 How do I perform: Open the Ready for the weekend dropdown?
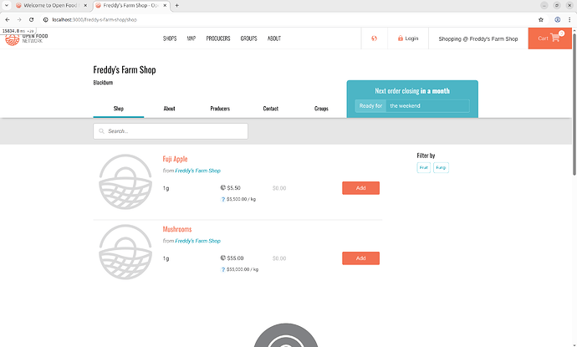(x=412, y=106)
